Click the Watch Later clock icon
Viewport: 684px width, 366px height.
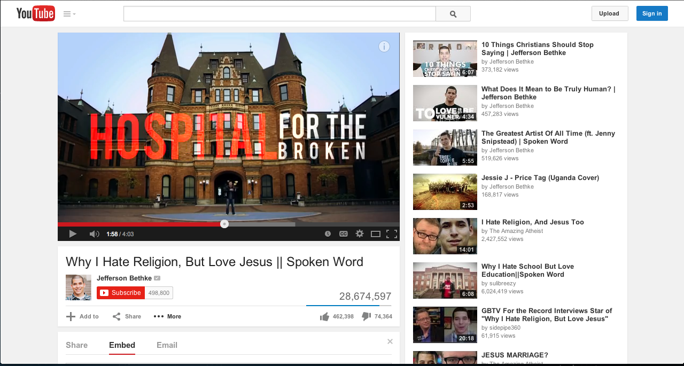[328, 234]
